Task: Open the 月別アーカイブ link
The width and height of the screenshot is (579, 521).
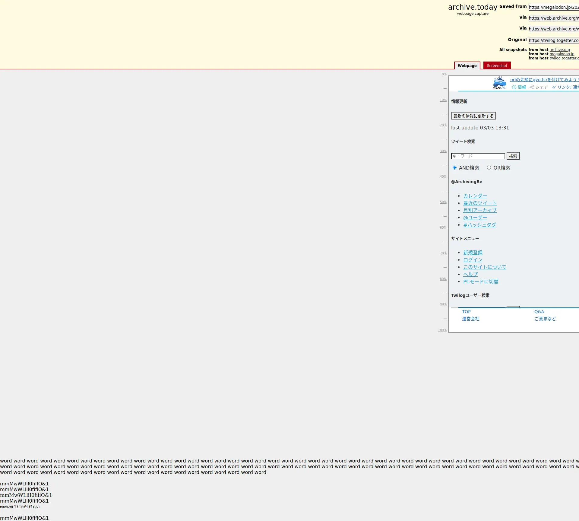Action: (479, 210)
